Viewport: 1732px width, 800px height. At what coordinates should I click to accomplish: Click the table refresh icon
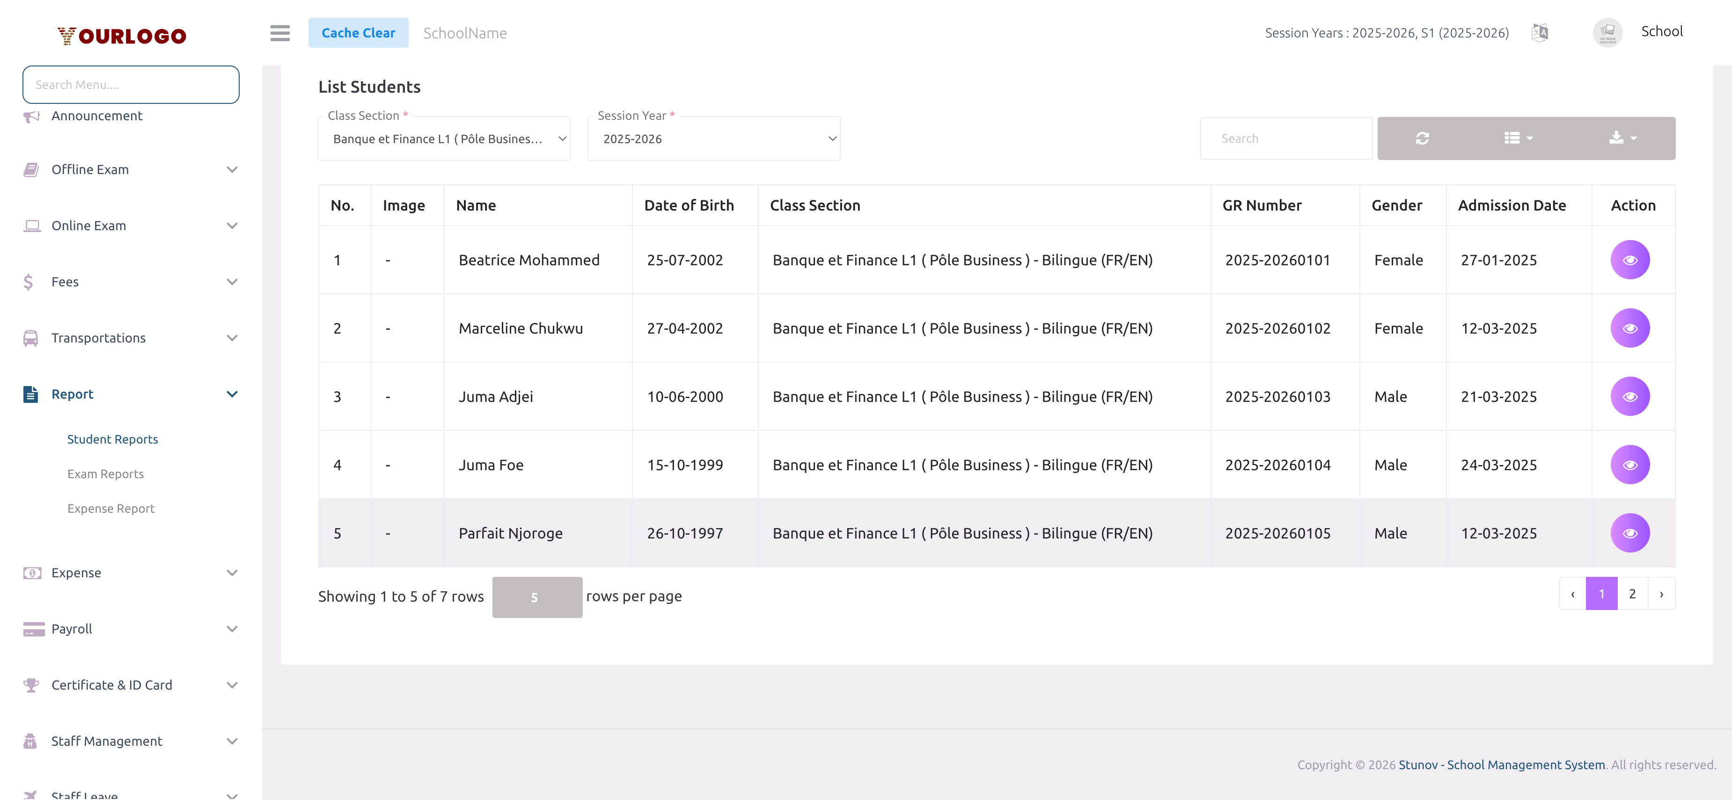point(1422,138)
